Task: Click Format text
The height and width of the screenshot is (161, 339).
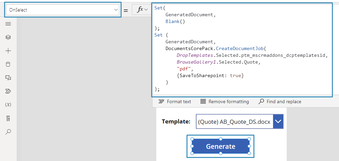Action: [x=175, y=101]
